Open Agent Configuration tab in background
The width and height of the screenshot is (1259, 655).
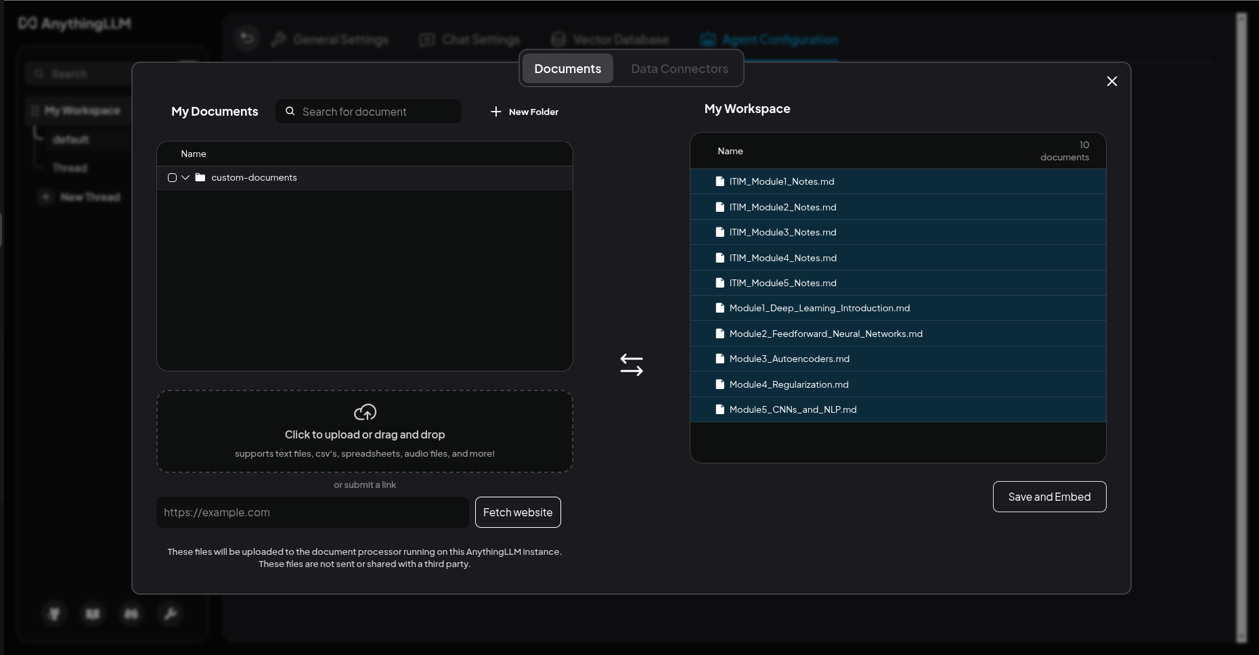pyautogui.click(x=769, y=39)
